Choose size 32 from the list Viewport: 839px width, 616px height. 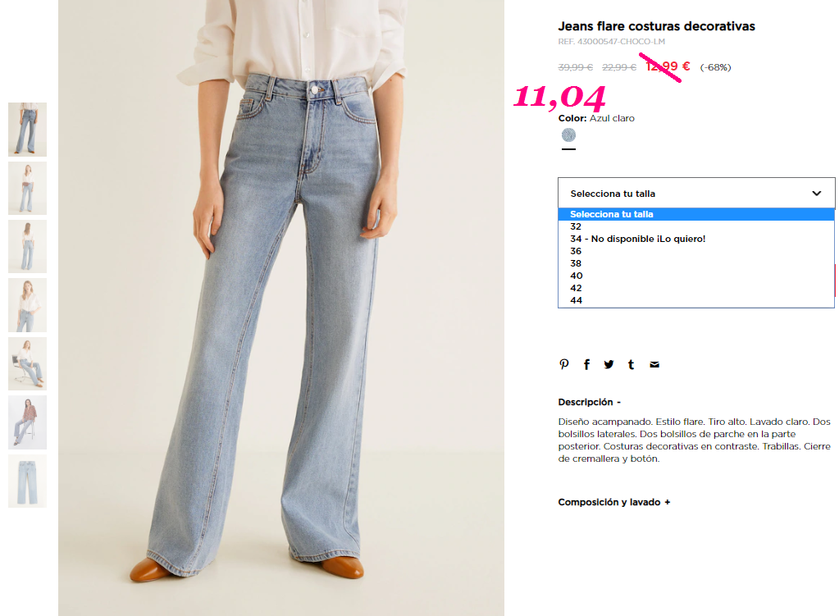pos(696,226)
